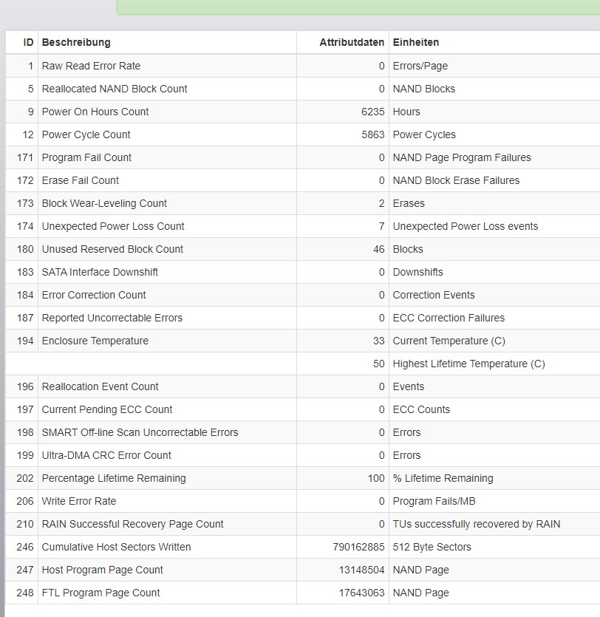Click RAIN Successful Recovery Page Count
This screenshot has width=600, height=617.
(x=132, y=524)
